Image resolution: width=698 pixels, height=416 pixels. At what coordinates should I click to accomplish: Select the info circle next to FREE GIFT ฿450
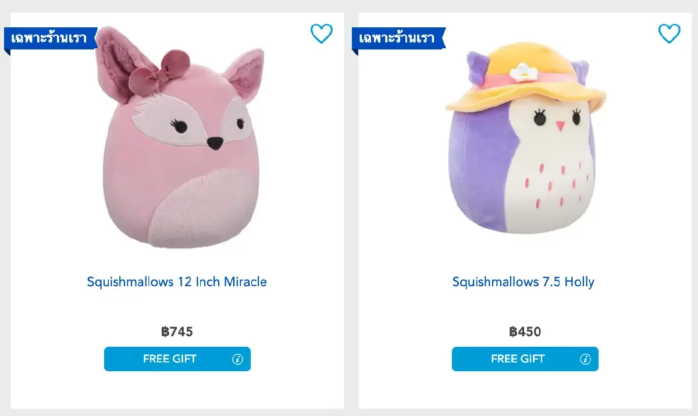click(585, 359)
